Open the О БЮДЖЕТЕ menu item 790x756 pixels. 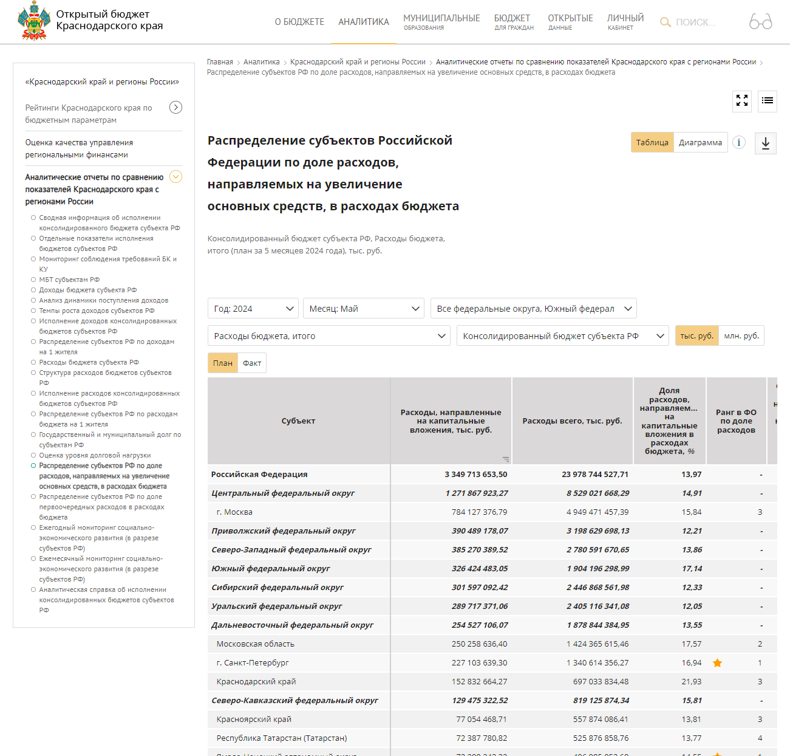pyautogui.click(x=299, y=22)
